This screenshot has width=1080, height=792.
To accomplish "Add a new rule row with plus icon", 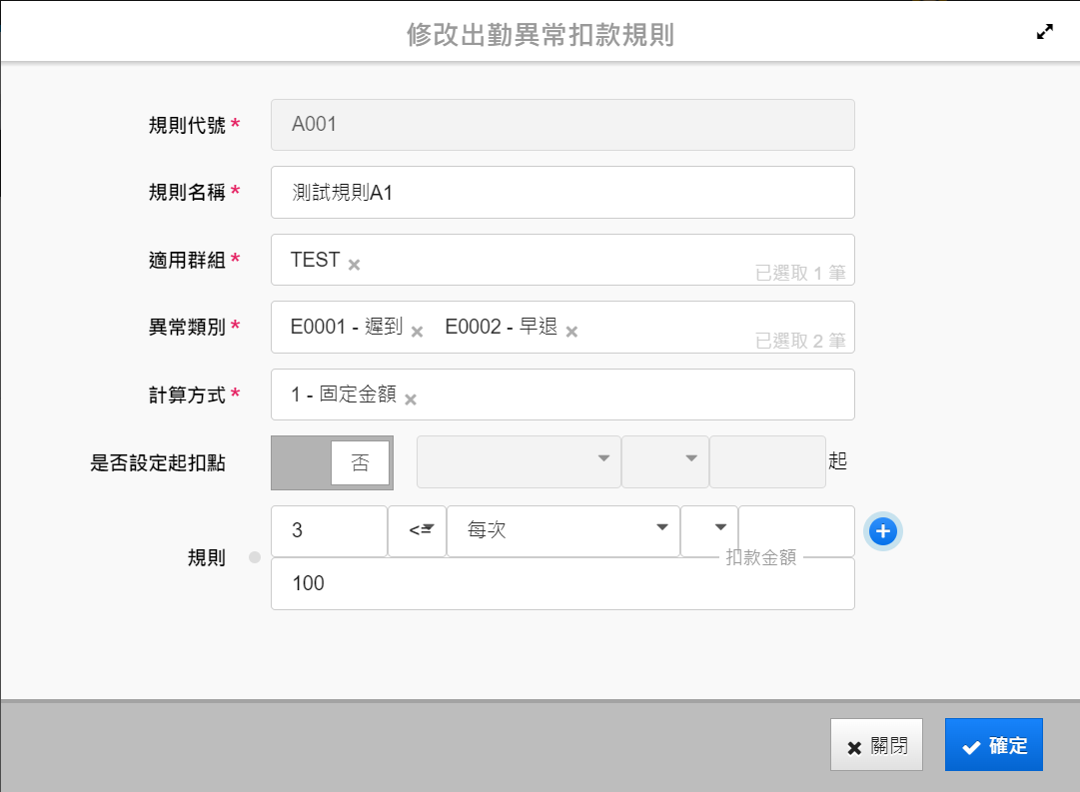I will 882,532.
